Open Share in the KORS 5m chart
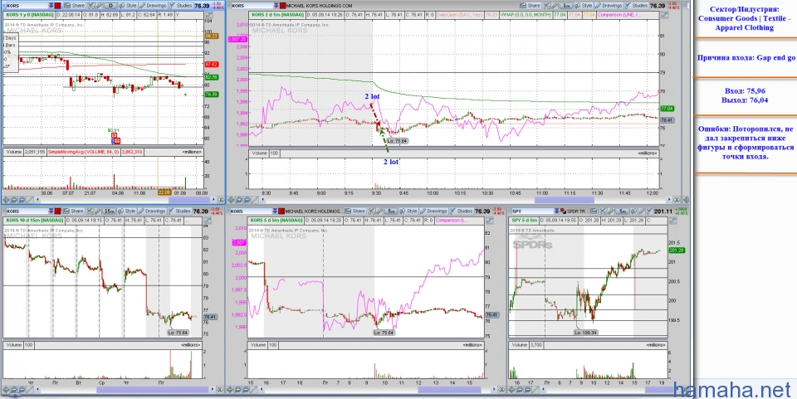The width and height of the screenshot is (797, 399). coord(355,212)
